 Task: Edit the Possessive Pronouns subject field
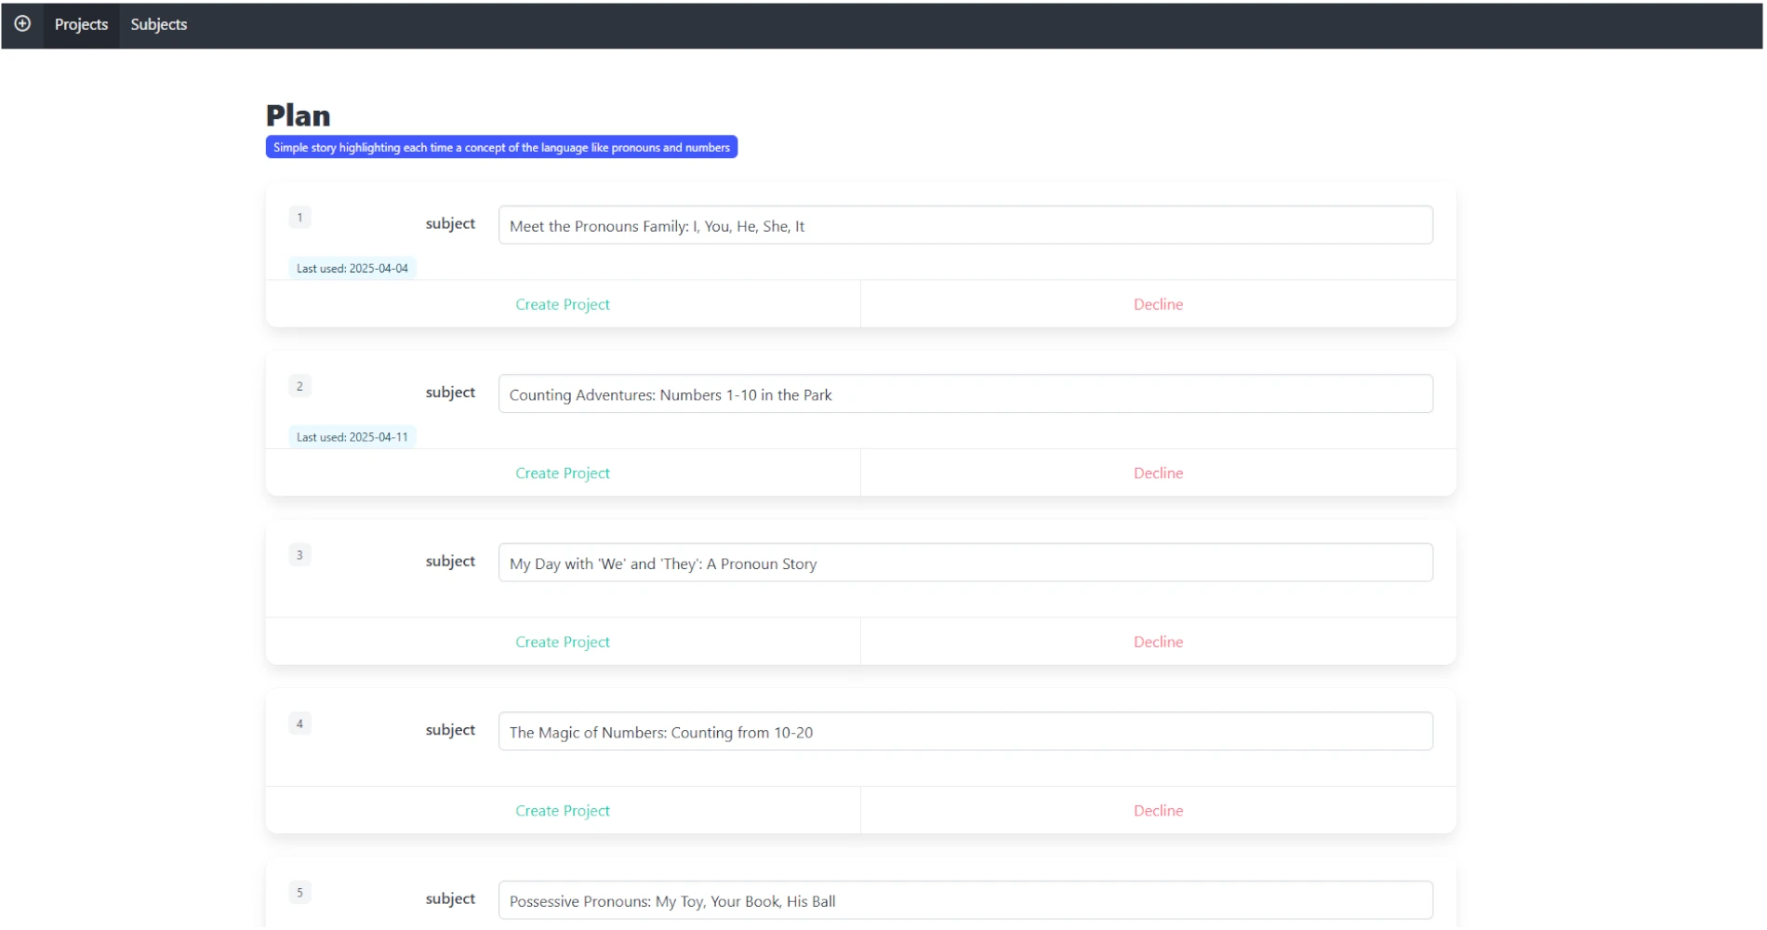pos(964,900)
